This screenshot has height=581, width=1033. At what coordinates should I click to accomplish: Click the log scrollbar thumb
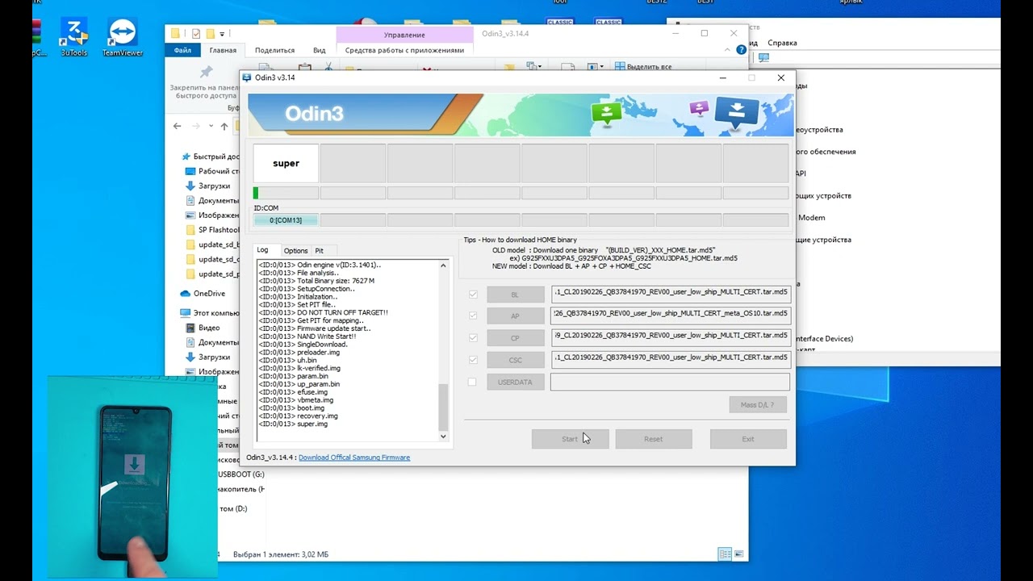pyautogui.click(x=442, y=408)
